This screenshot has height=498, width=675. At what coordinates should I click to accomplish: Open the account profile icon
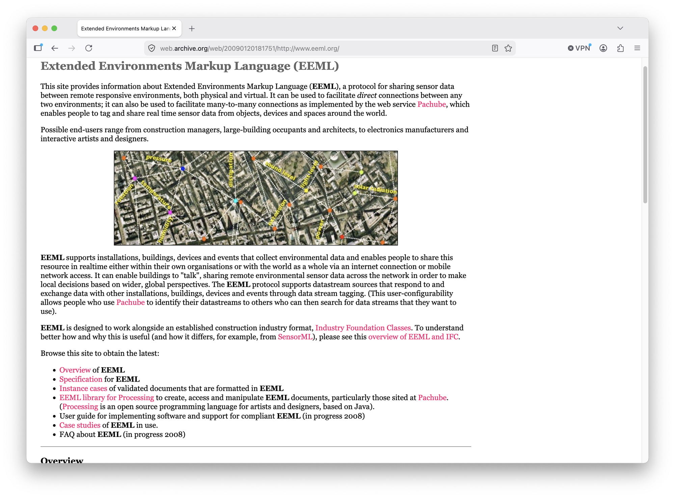click(x=603, y=48)
